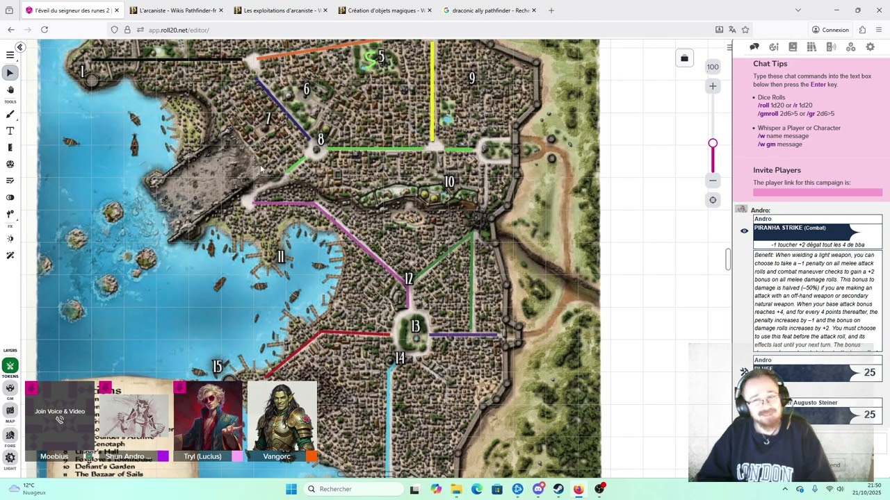Toggle the eye icon beside Piranha Strike
This screenshot has height=500, width=890.
[744, 231]
